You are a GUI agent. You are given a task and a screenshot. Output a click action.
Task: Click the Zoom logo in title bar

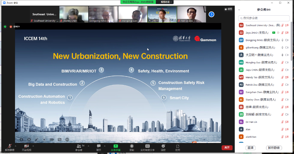(x=4, y=3)
